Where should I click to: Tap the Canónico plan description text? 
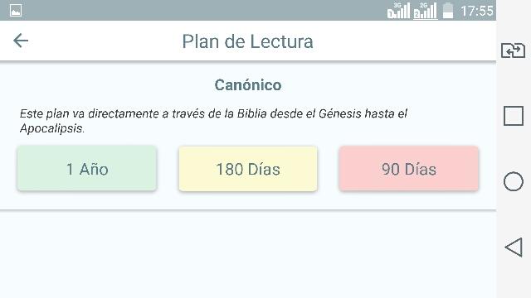point(213,121)
